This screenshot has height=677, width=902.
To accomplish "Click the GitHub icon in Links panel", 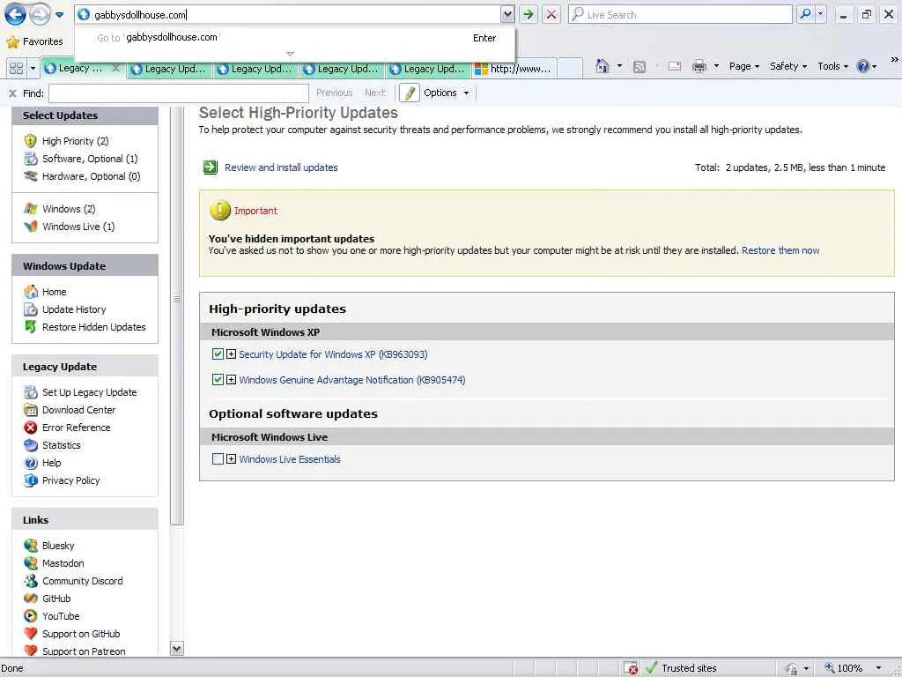I will [x=31, y=599].
